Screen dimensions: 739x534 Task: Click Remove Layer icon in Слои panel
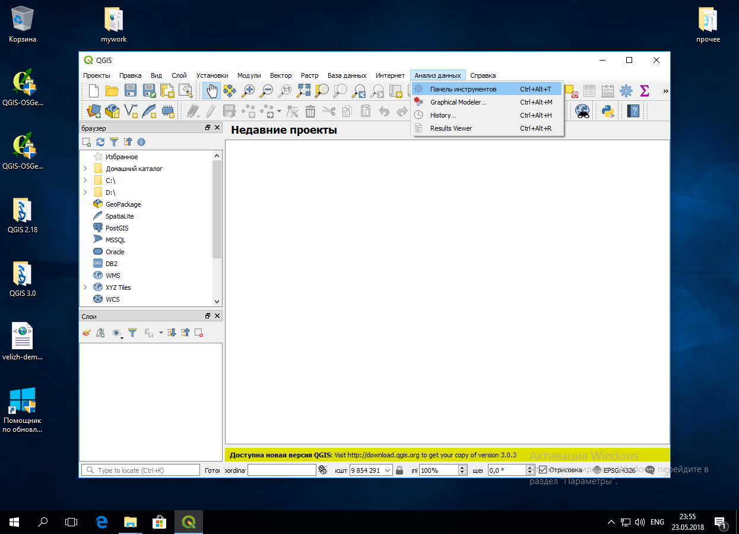[x=199, y=333]
